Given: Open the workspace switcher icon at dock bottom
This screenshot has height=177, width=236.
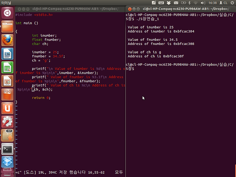Looking at the screenshot, I should [7, 172].
